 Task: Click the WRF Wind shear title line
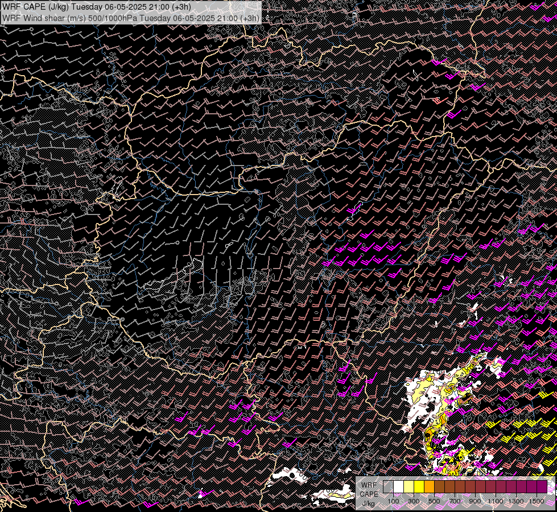point(131,18)
